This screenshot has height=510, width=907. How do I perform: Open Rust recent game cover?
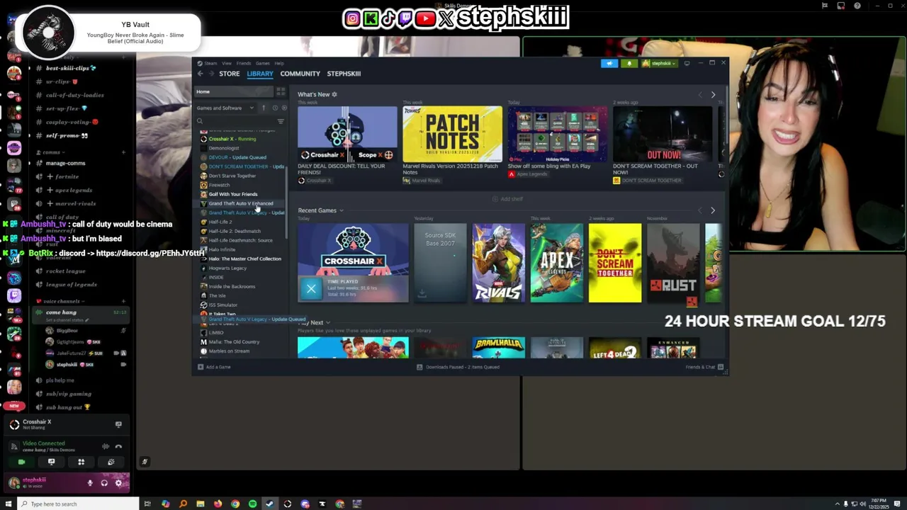[x=673, y=263]
